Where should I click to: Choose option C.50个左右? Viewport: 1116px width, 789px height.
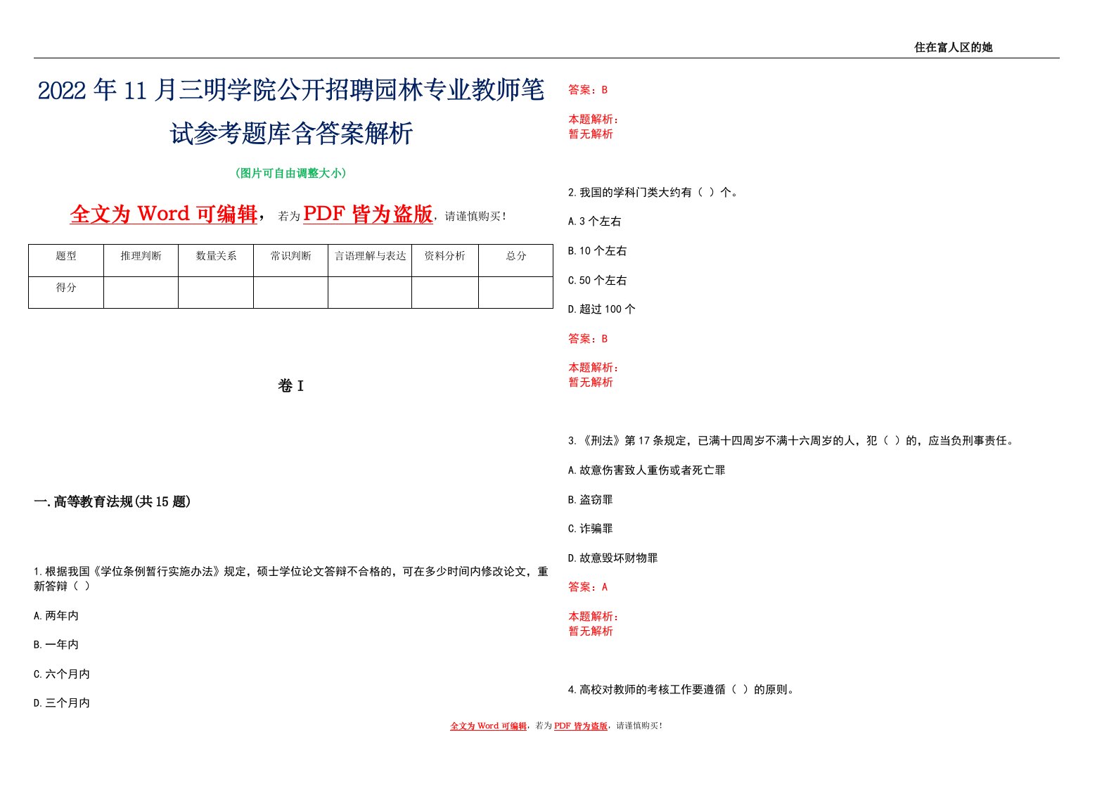598,280
